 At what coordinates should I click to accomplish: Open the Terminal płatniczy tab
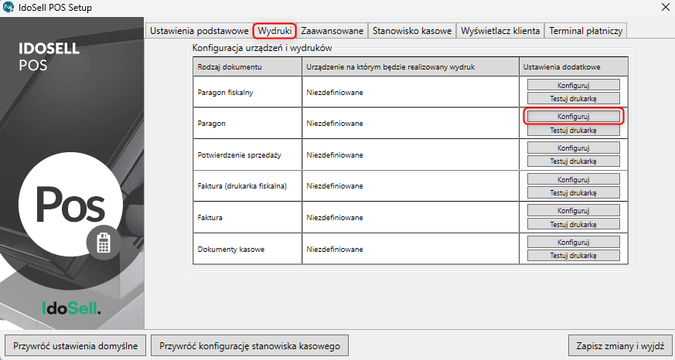[586, 31]
